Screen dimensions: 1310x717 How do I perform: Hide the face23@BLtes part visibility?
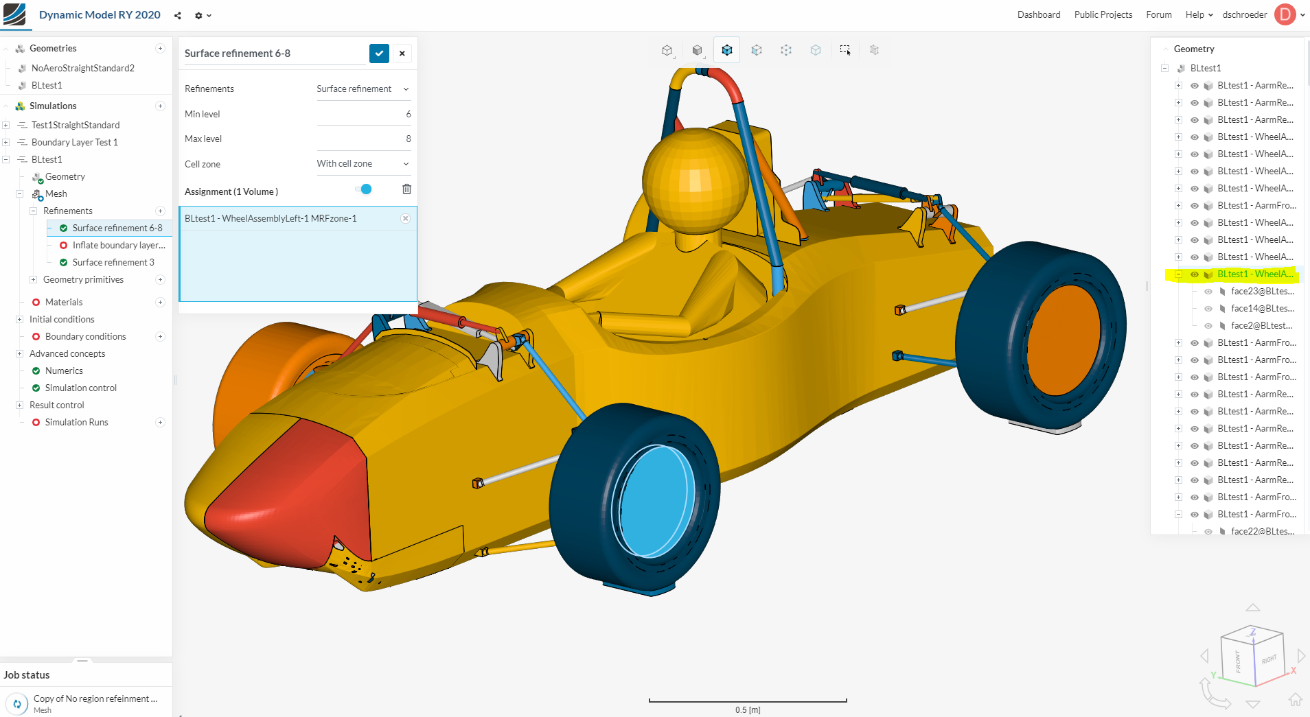click(x=1208, y=292)
